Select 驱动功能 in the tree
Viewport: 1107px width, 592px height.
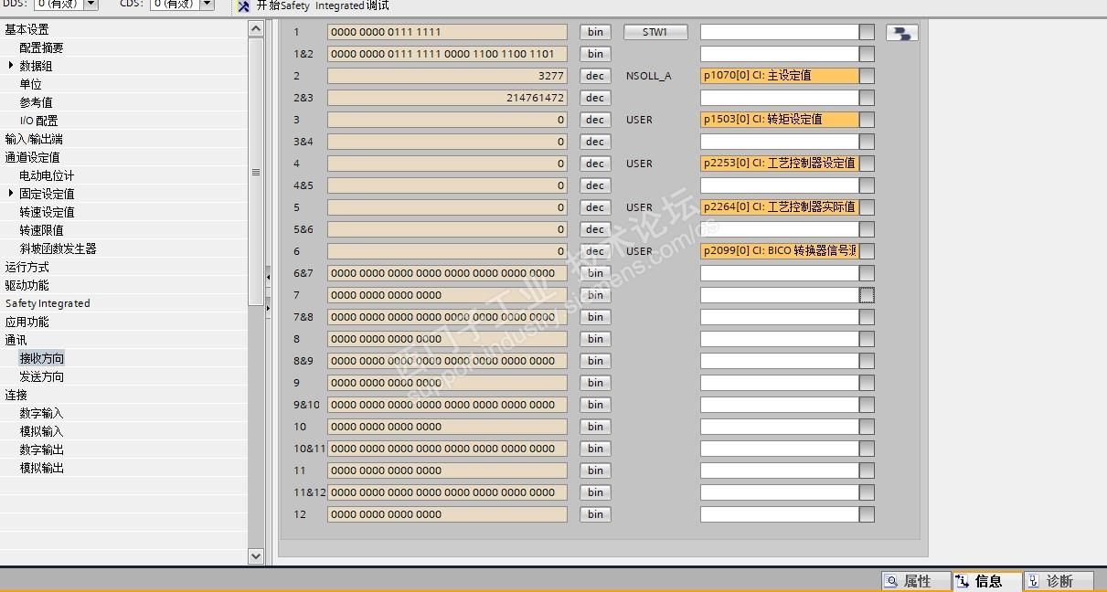tap(27, 285)
